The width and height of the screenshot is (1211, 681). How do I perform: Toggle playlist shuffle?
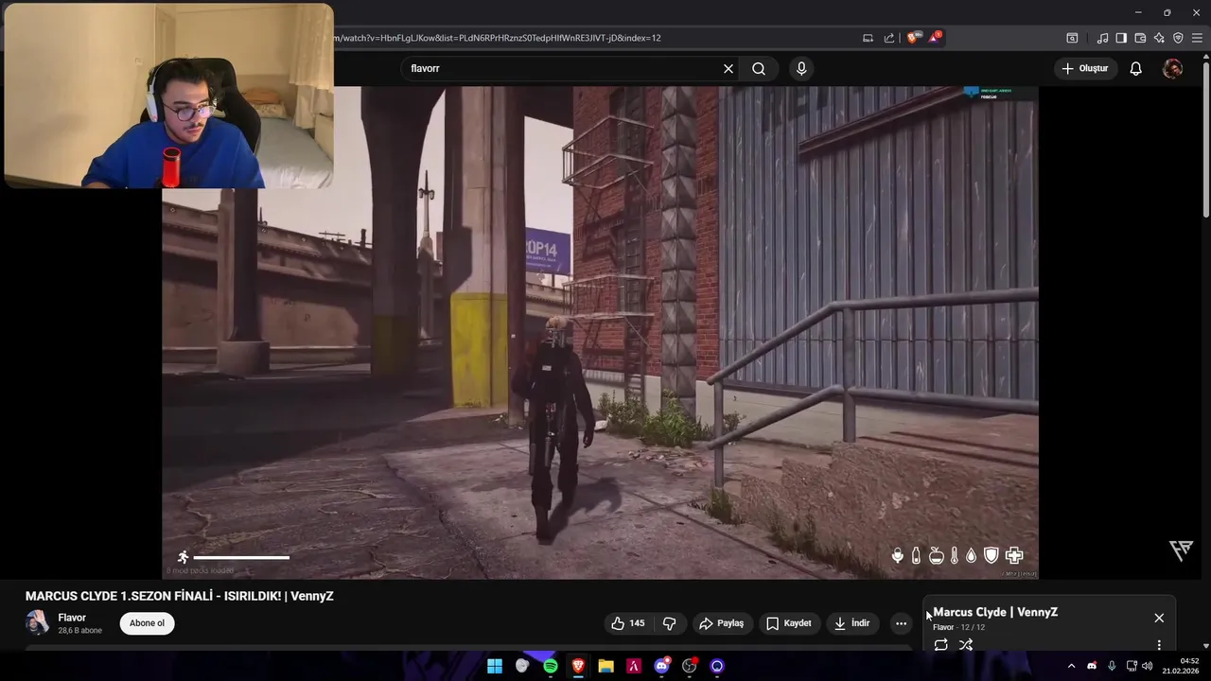tap(966, 645)
